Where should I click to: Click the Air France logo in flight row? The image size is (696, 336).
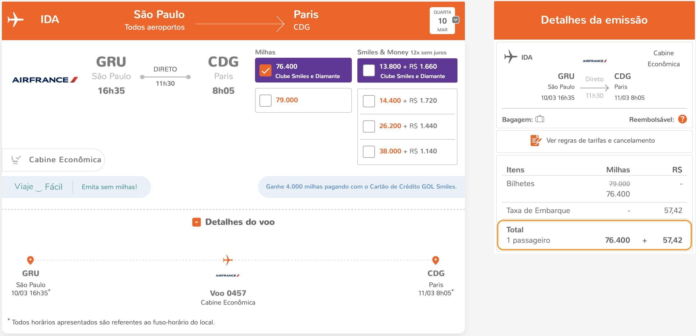point(45,80)
